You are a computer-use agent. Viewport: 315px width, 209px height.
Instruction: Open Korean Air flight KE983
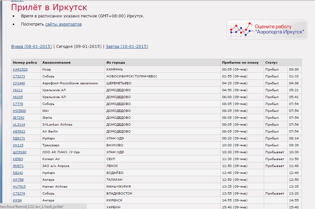point(18,159)
